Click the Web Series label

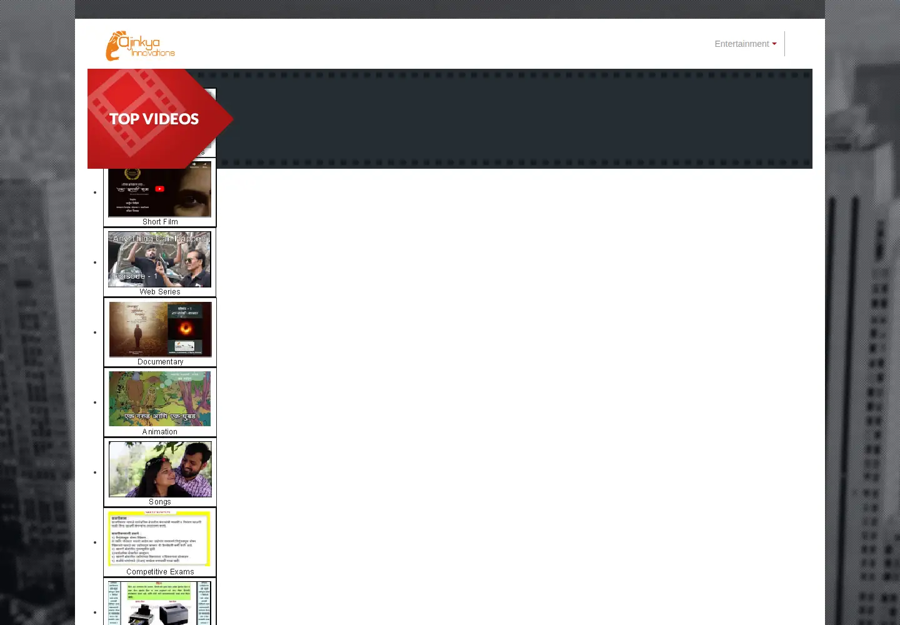[160, 292]
